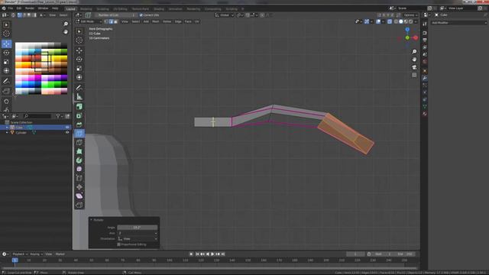Click the Marker button in the timeline

60,254
